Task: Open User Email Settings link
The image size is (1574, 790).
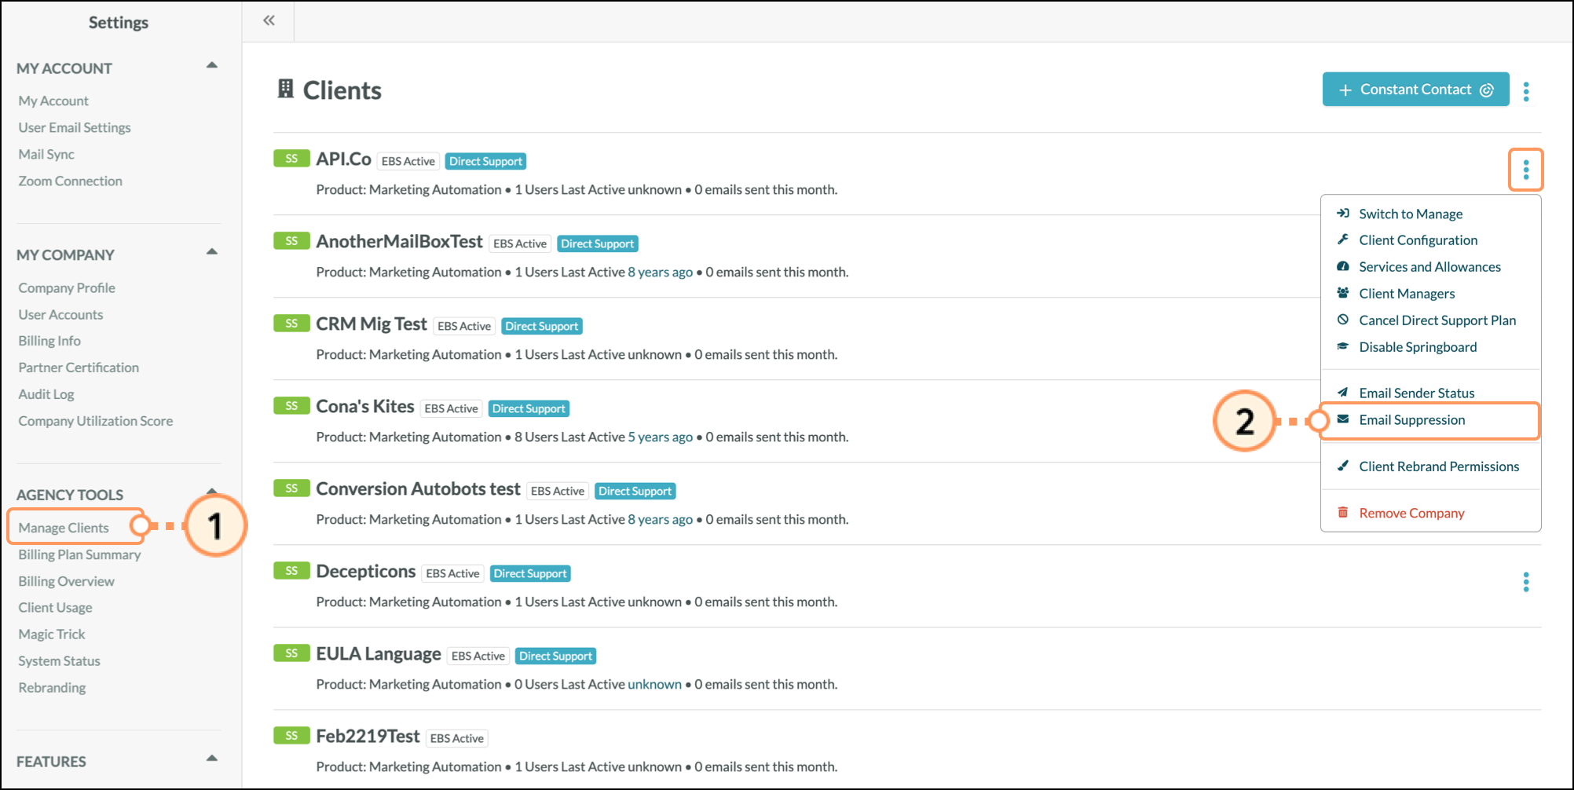Action: click(x=75, y=127)
